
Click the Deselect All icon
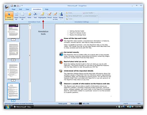pyautogui.click(x=22, y=16)
